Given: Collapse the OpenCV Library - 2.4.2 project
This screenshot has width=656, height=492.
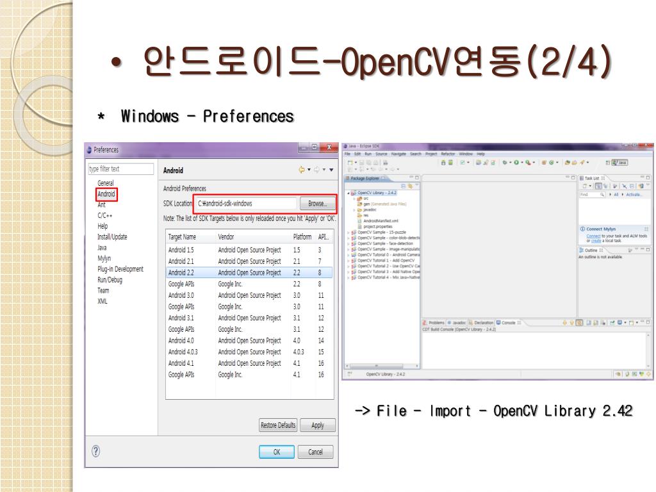Looking at the screenshot, I should (348, 193).
